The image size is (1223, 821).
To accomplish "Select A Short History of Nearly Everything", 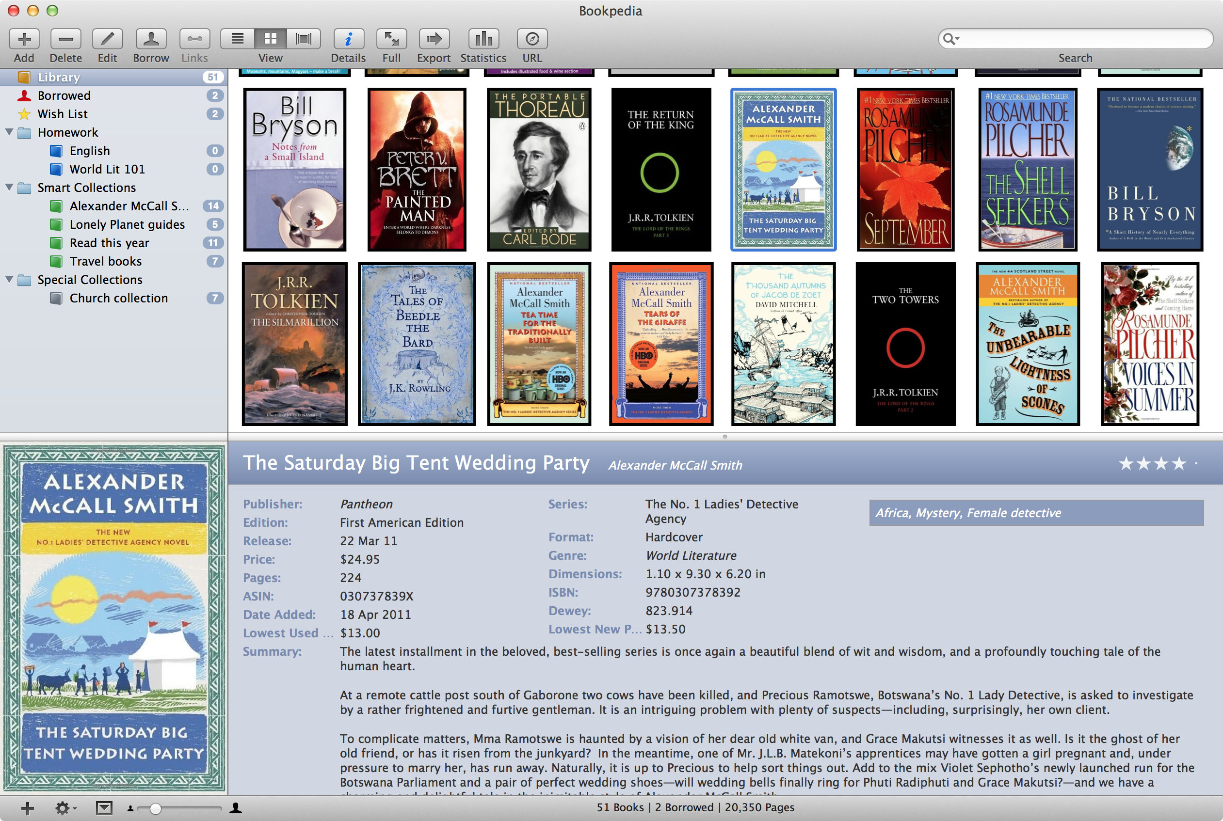I will (1150, 170).
